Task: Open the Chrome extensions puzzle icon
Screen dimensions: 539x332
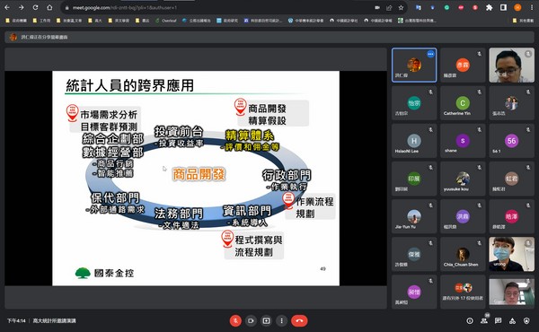Action: 489,7
